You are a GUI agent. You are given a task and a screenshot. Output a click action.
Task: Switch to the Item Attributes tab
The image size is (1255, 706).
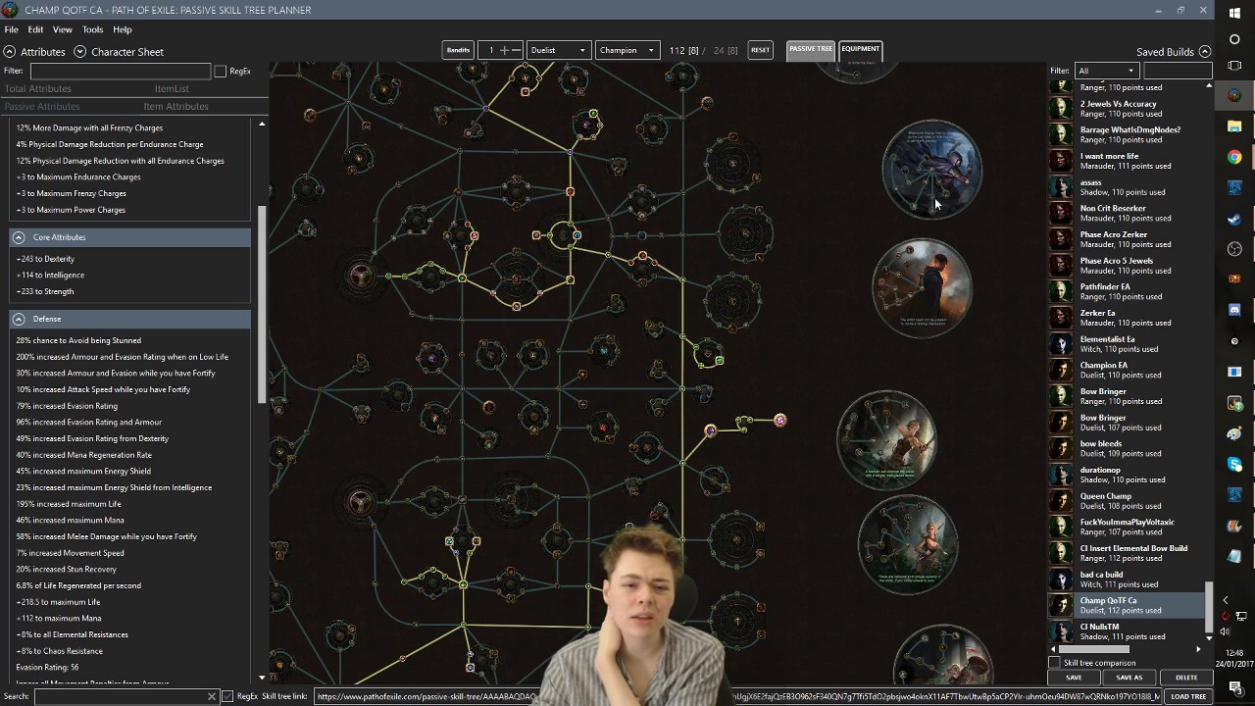[x=176, y=106]
